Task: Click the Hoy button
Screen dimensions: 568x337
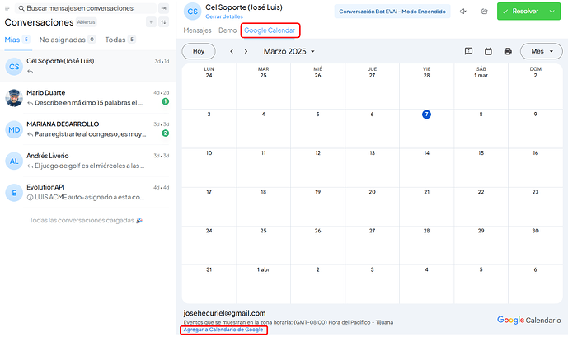Action: point(199,51)
